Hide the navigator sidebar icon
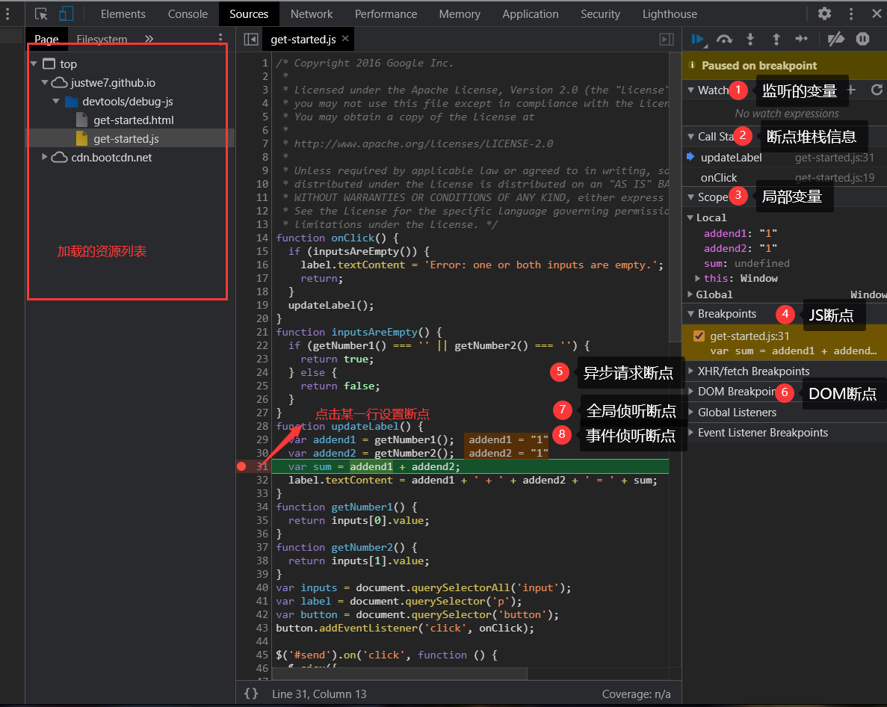The image size is (887, 707). [251, 39]
